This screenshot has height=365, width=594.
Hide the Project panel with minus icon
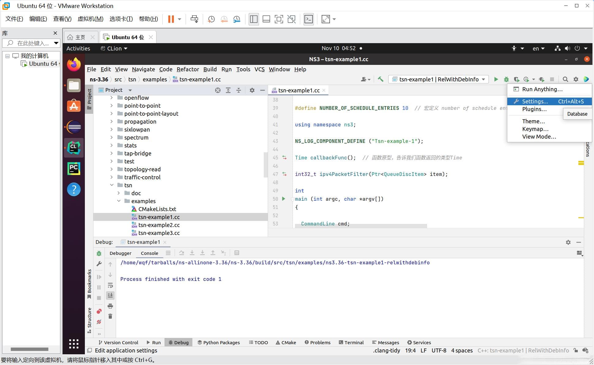point(263,90)
